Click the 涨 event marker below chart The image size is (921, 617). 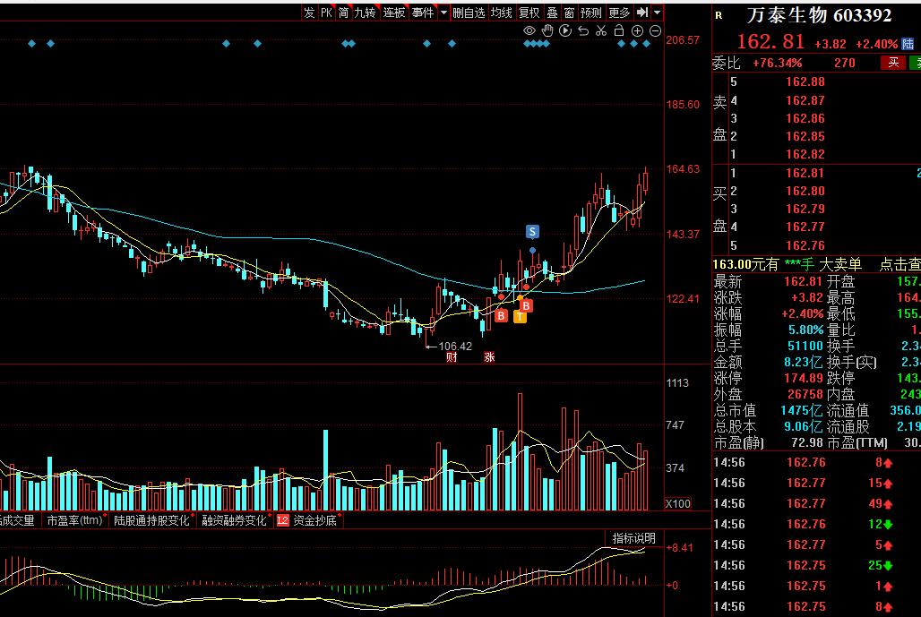pos(489,357)
